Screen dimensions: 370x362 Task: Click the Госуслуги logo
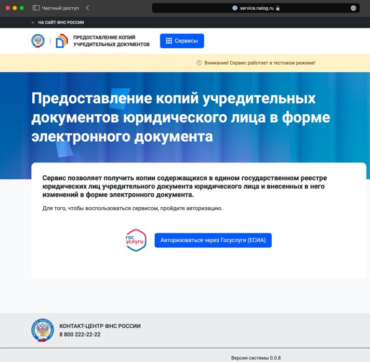pos(136,240)
